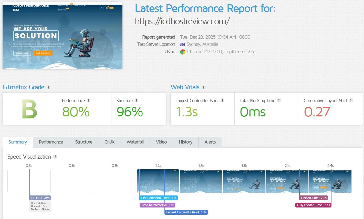Viewport: 364px width, 219px height.
Task: Click Chrome 142.0.0.0, Lighthouse 12.6.1 text
Action: [x=222, y=52]
